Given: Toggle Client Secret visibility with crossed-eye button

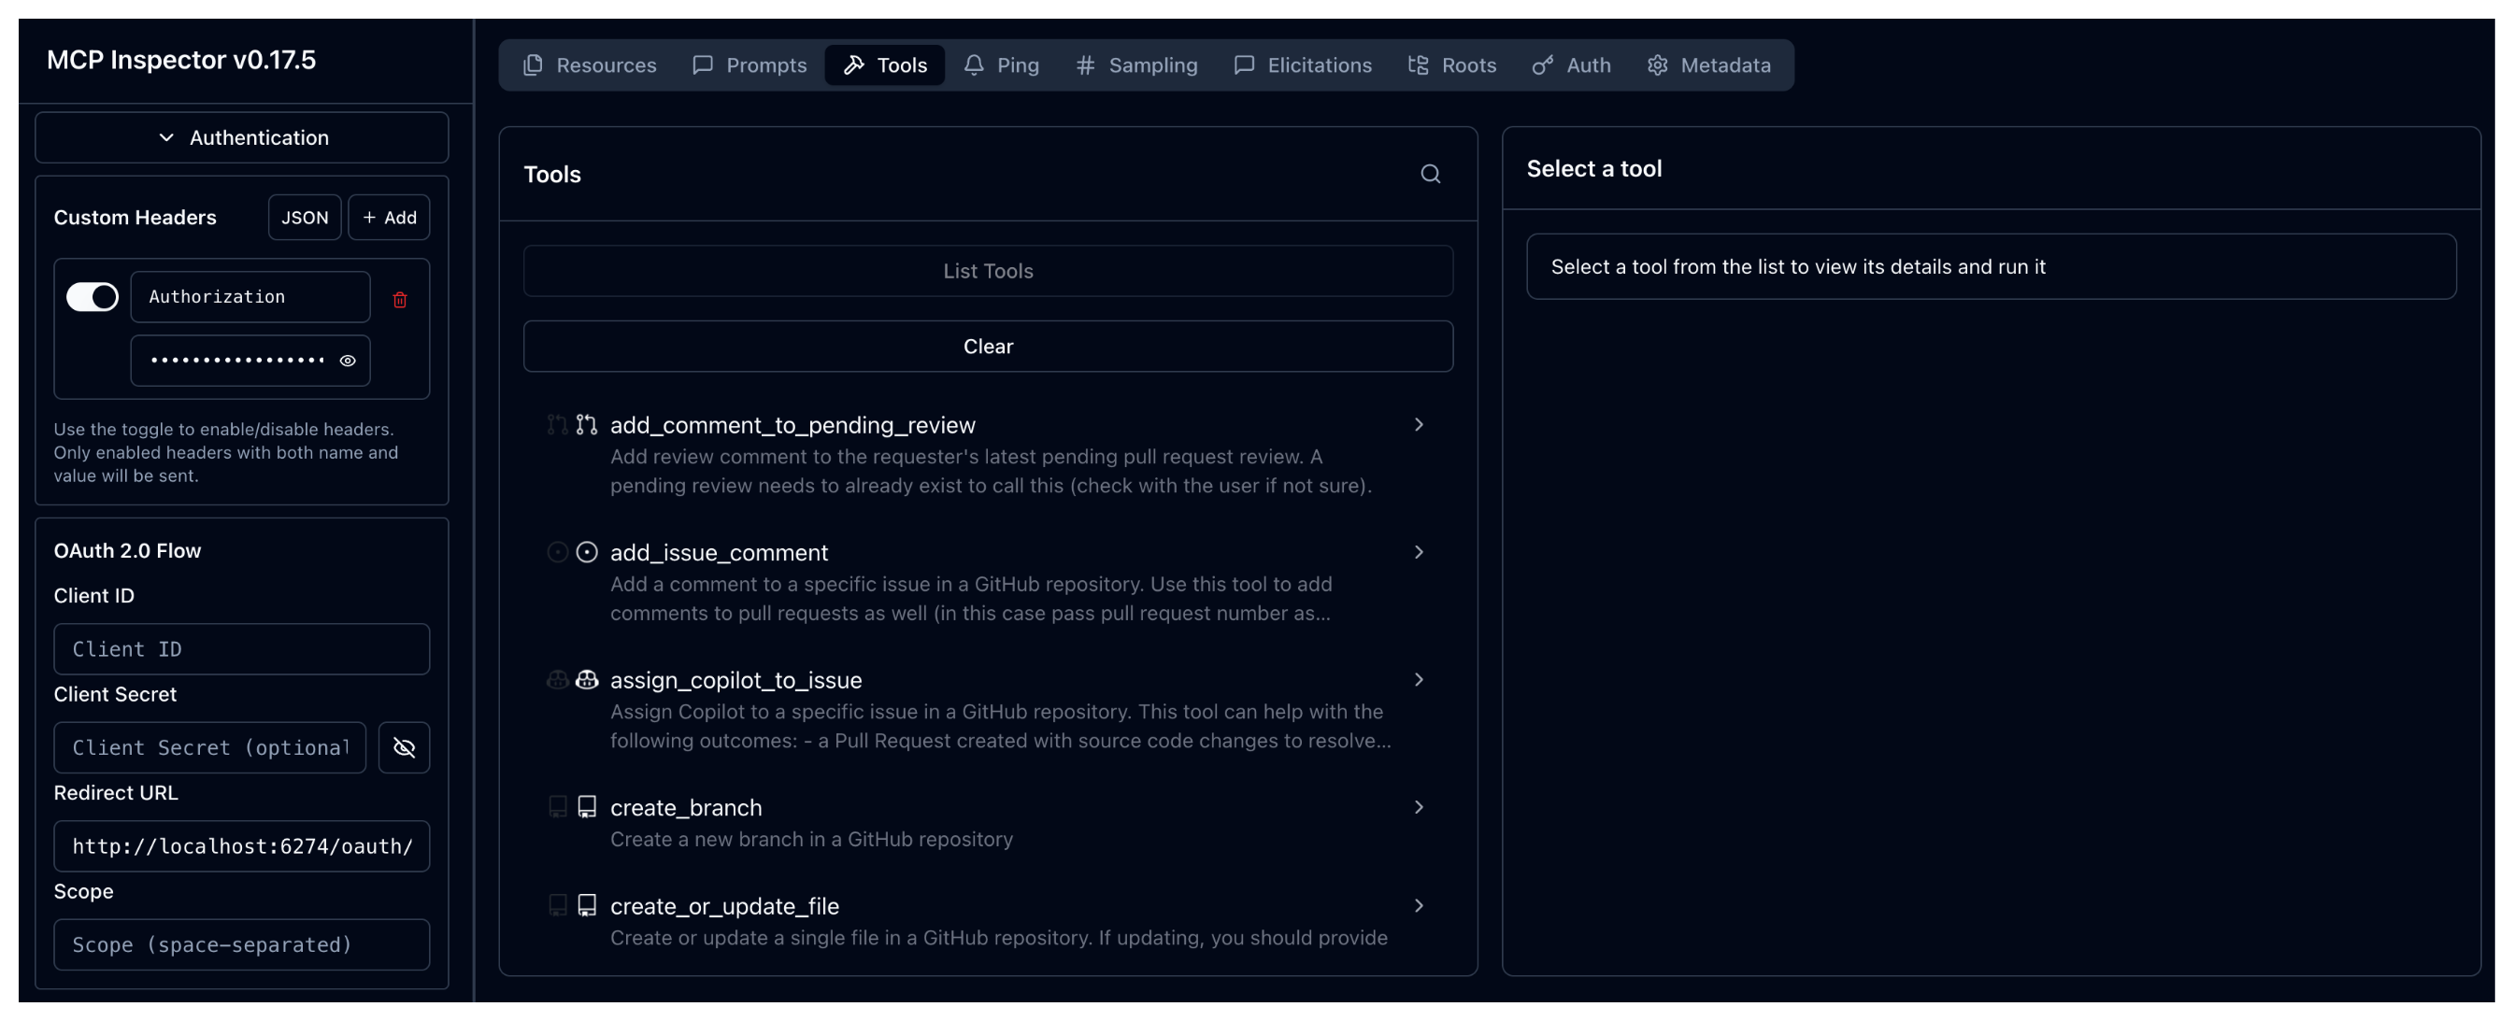Looking at the screenshot, I should [x=404, y=747].
